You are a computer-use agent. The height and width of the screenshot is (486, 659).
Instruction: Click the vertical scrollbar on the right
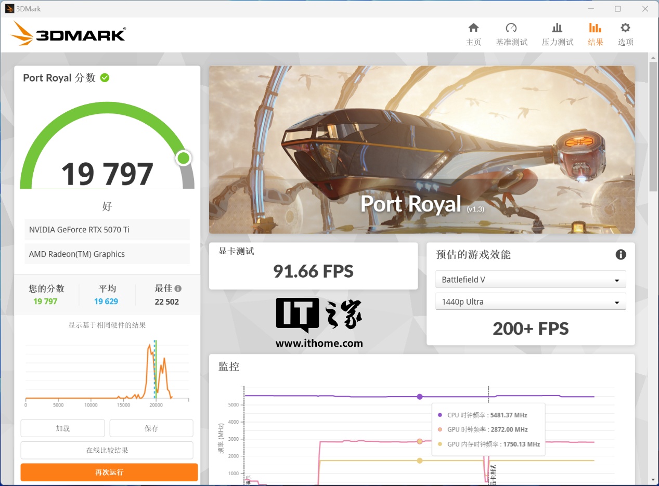[653, 125]
